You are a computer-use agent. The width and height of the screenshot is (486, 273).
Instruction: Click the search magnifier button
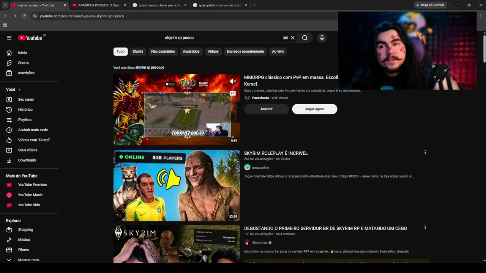[x=305, y=38]
